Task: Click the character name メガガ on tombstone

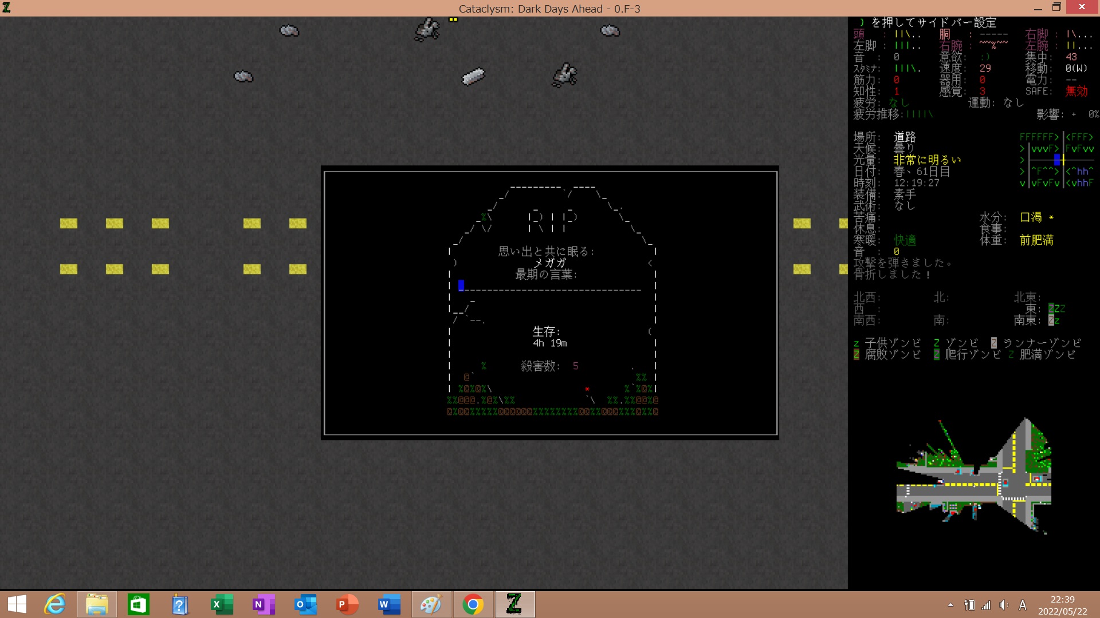Action: (x=550, y=263)
